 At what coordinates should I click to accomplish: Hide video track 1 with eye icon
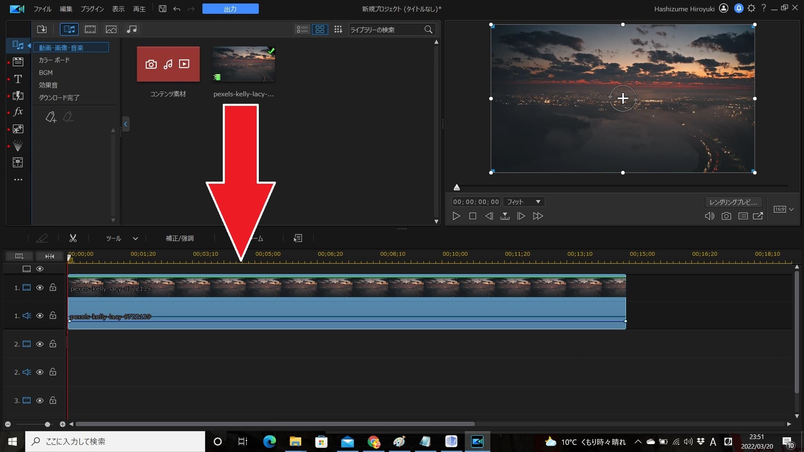pos(40,288)
